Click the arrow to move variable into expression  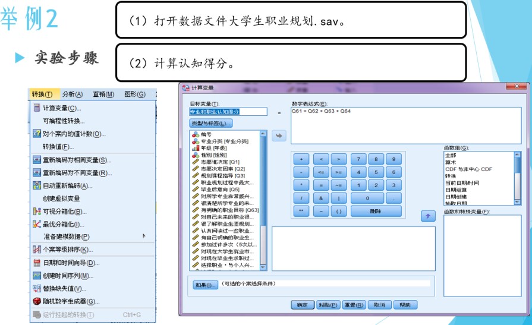[279, 136]
